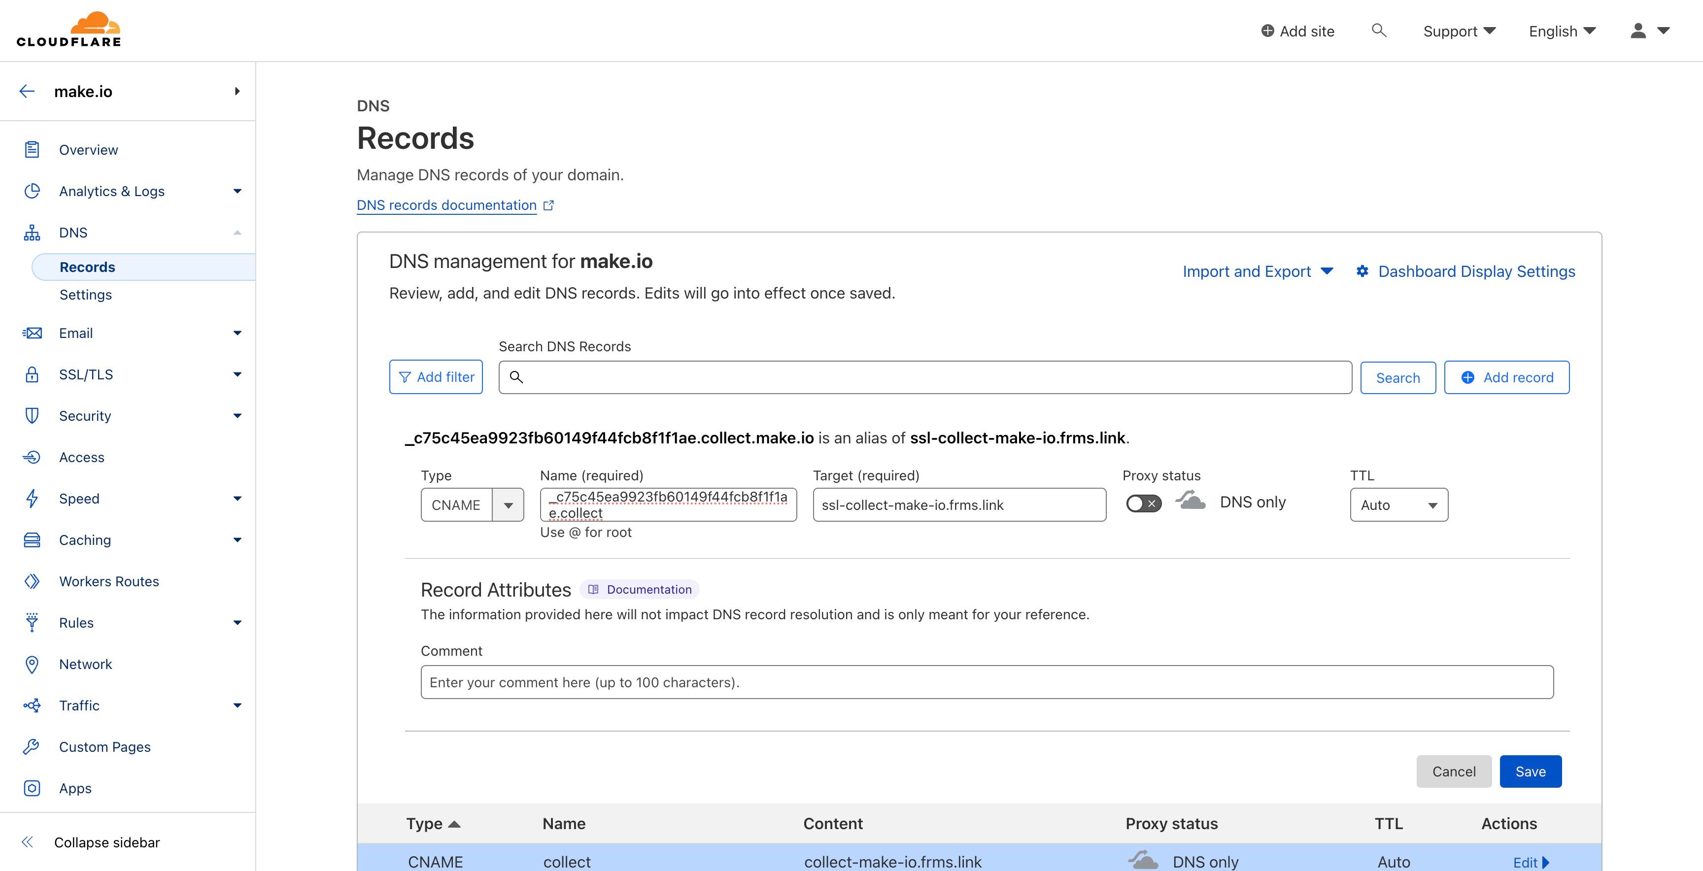The height and width of the screenshot is (871, 1703).
Task: Expand the SSL/TLS section arrow
Action: [238, 375]
